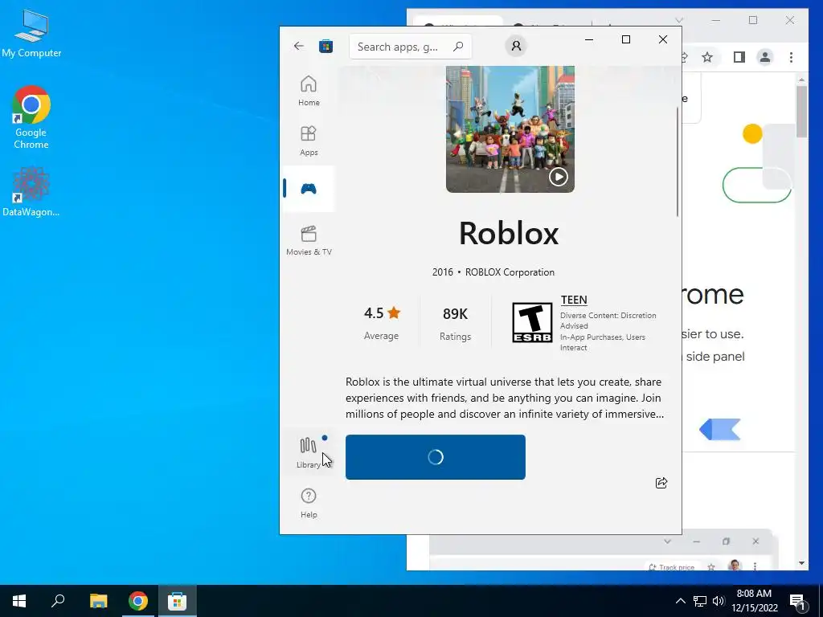Open the user account profile icon in Store
Image resolution: width=823 pixels, height=617 pixels.
(516, 46)
